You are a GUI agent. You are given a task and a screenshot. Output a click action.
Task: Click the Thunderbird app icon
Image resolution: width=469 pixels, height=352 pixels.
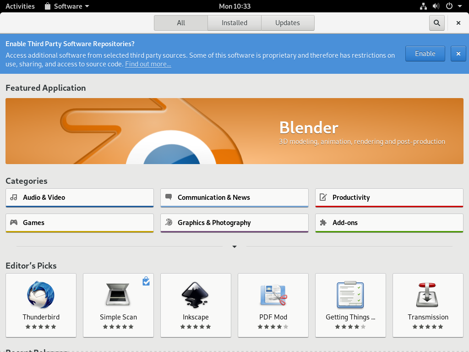point(41,295)
